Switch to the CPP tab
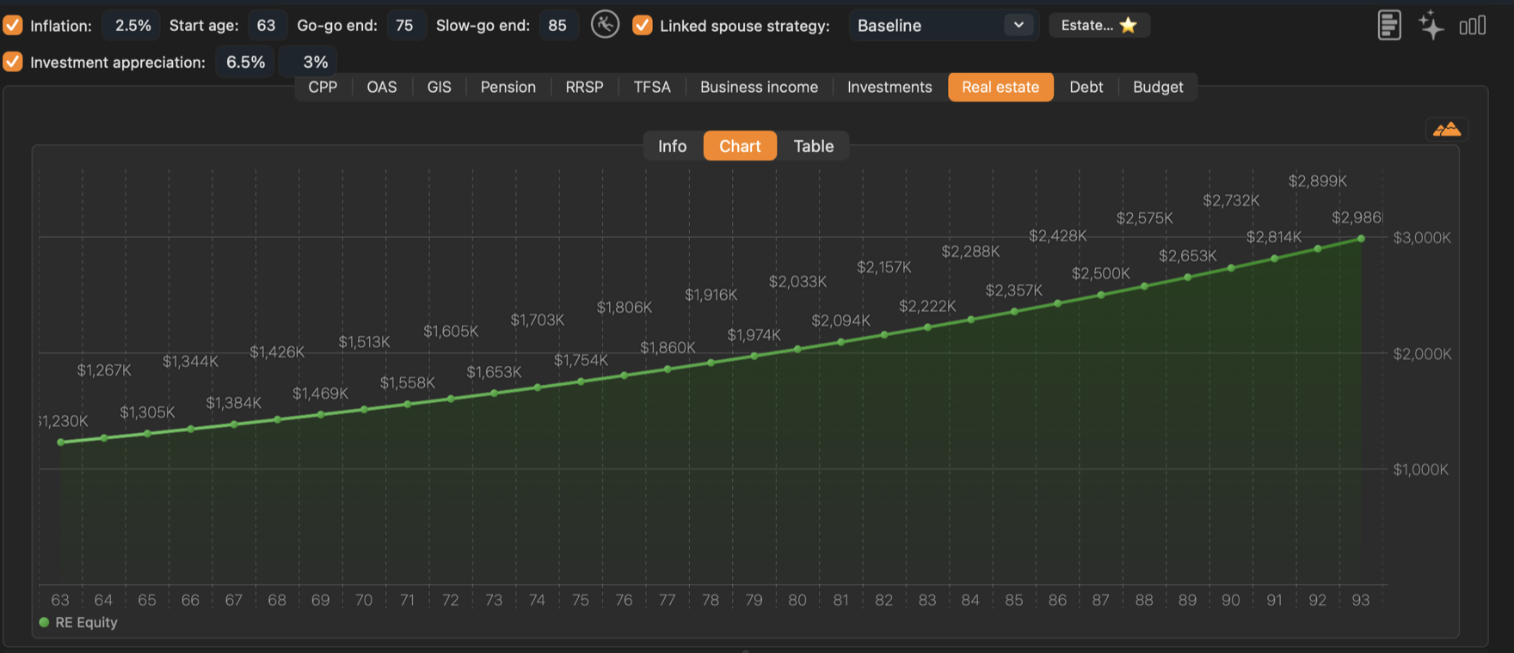Image resolution: width=1514 pixels, height=653 pixels. click(323, 87)
